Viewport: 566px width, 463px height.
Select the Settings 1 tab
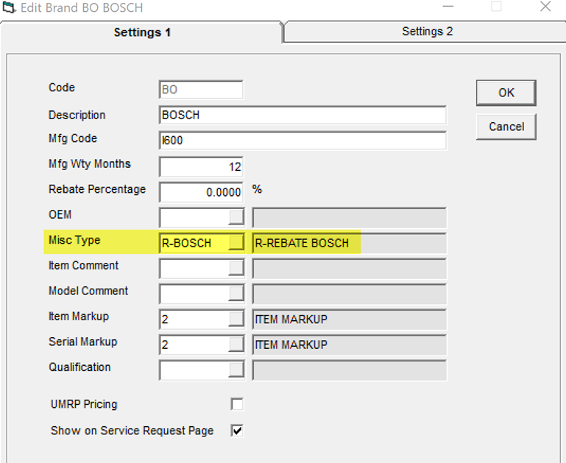(x=142, y=32)
